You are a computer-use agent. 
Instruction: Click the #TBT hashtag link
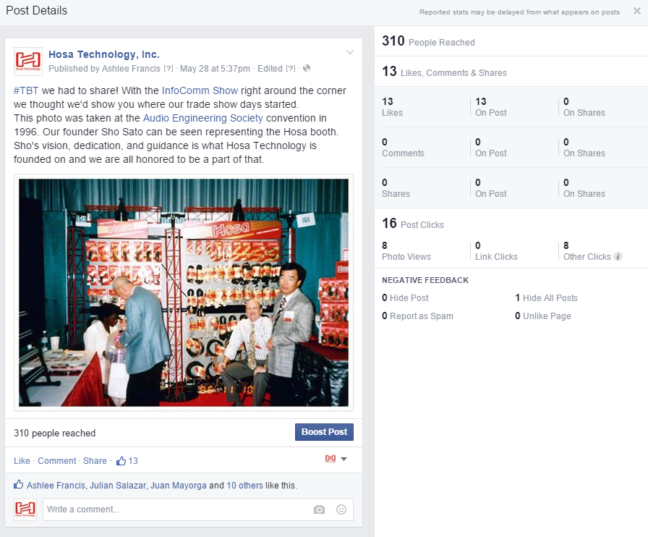coord(26,91)
